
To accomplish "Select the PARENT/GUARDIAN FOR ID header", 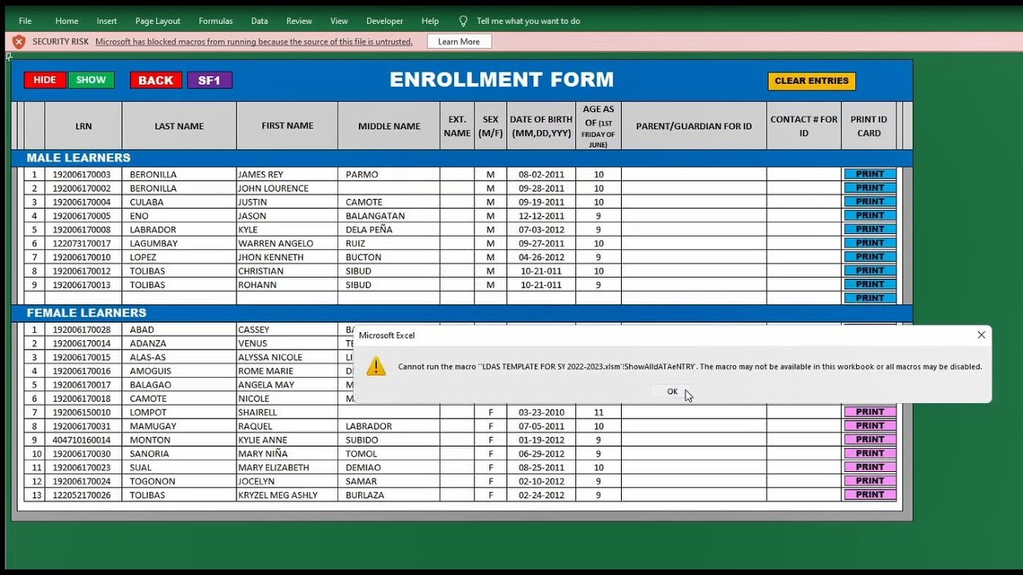I will pos(694,125).
